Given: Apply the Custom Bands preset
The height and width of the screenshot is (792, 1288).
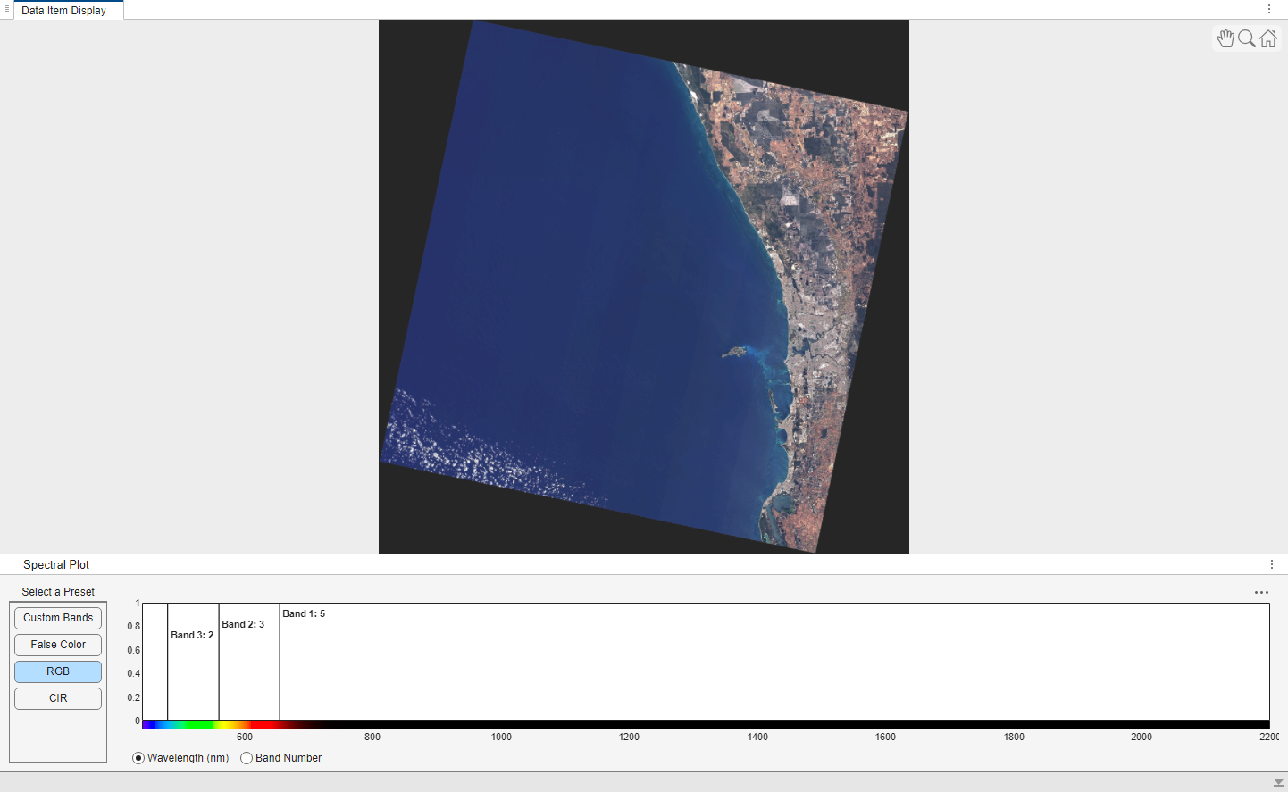Looking at the screenshot, I should pos(57,617).
